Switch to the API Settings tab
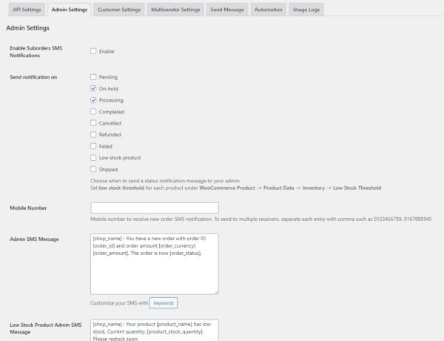The height and width of the screenshot is (341, 444). [27, 10]
